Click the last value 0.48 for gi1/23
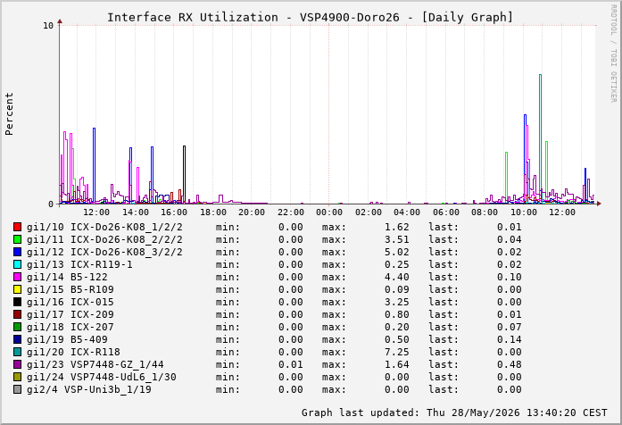 510,364
